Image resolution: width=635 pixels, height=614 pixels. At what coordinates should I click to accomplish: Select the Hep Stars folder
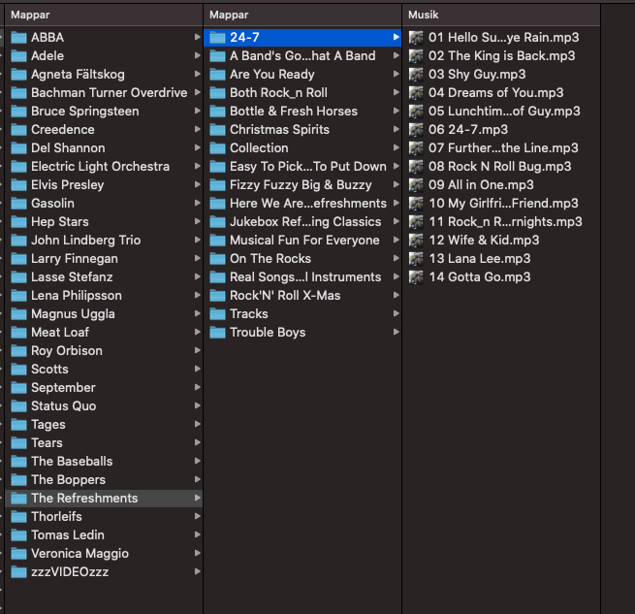pyautogui.click(x=104, y=222)
